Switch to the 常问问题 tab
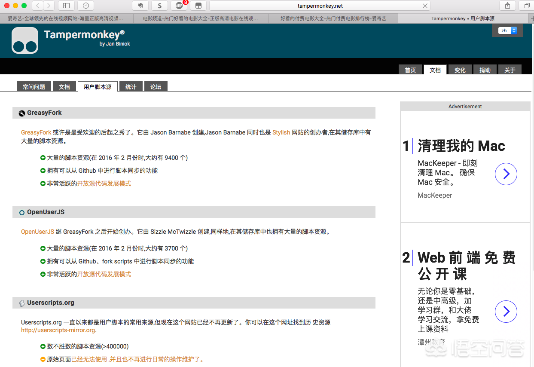The height and width of the screenshot is (367, 534). click(34, 87)
